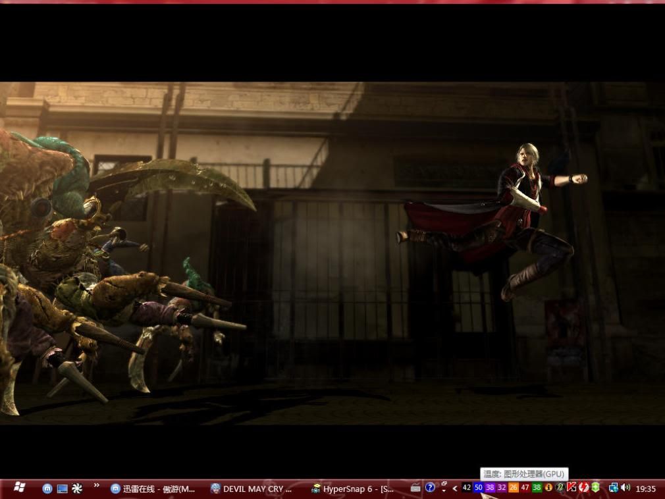The width and height of the screenshot is (665, 499).
Task: Open the volume speaker tray icon
Action: tap(625, 488)
